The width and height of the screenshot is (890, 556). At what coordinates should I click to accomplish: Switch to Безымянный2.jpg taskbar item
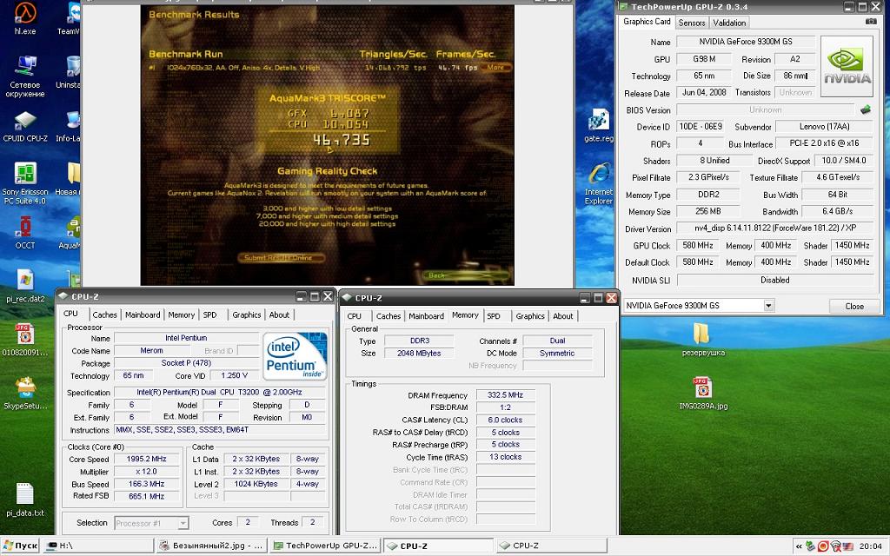[212, 546]
